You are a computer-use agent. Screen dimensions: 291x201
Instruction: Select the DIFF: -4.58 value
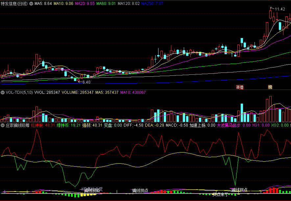click(133, 125)
